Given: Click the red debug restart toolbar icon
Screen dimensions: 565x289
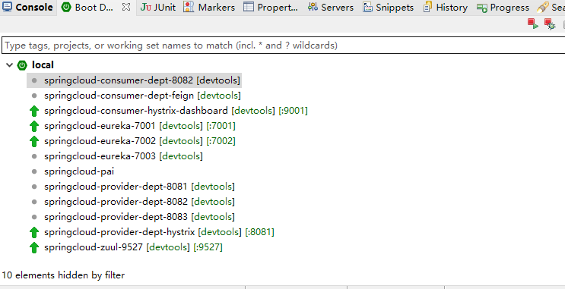Looking at the screenshot, I should 550,24.
